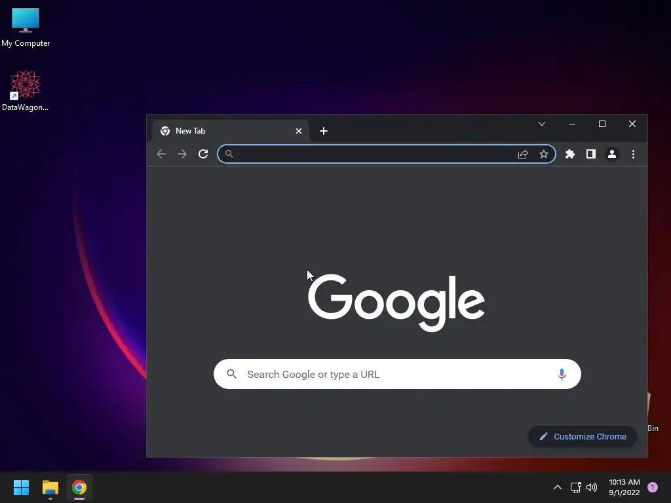The height and width of the screenshot is (503, 671).
Task: Open File Explorer from taskbar
Action: 50,487
